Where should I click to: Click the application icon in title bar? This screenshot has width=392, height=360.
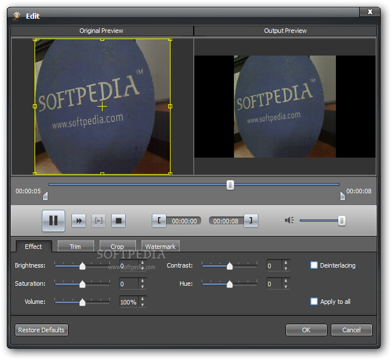pyautogui.click(x=16, y=16)
